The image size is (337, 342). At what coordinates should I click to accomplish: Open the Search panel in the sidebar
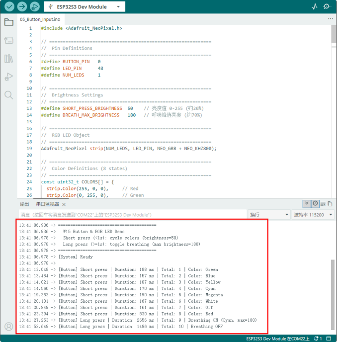[9, 95]
